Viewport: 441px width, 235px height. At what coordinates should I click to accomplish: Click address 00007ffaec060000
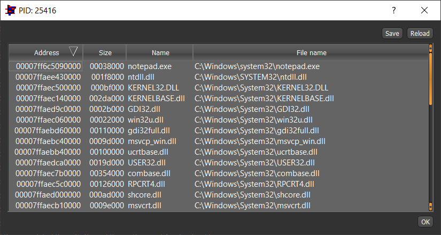[x=48, y=120]
